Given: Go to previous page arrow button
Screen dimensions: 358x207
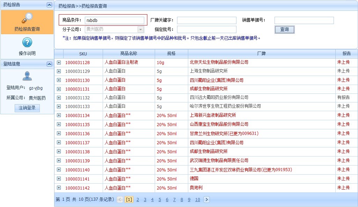Looking at the screenshot, I should pos(120,199).
